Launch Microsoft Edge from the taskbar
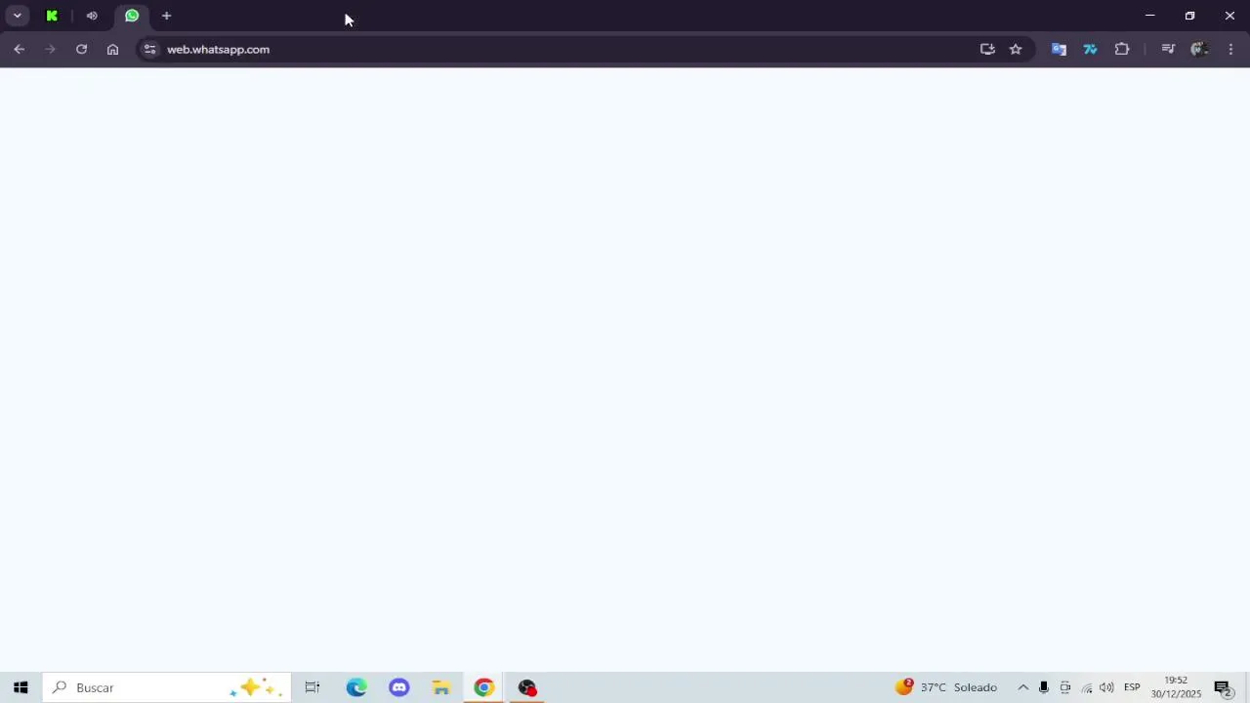Image resolution: width=1250 pixels, height=703 pixels. pos(356,687)
